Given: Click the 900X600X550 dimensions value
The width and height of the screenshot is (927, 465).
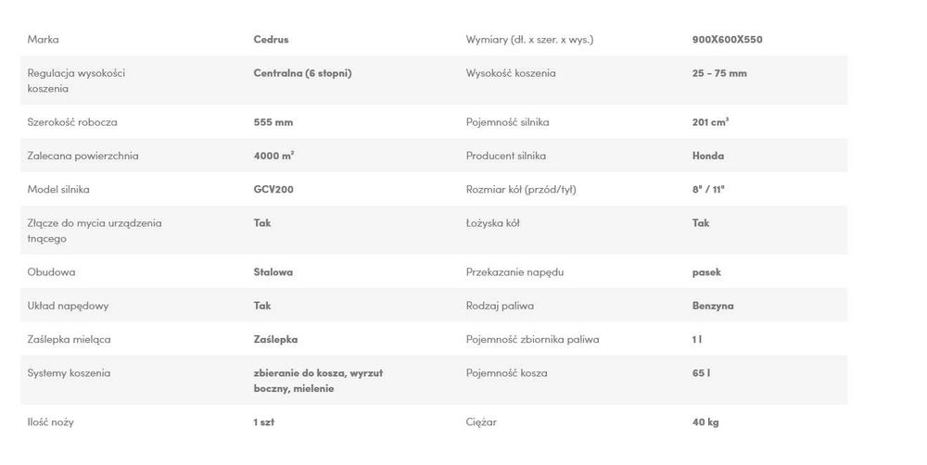Looking at the screenshot, I should tap(727, 40).
